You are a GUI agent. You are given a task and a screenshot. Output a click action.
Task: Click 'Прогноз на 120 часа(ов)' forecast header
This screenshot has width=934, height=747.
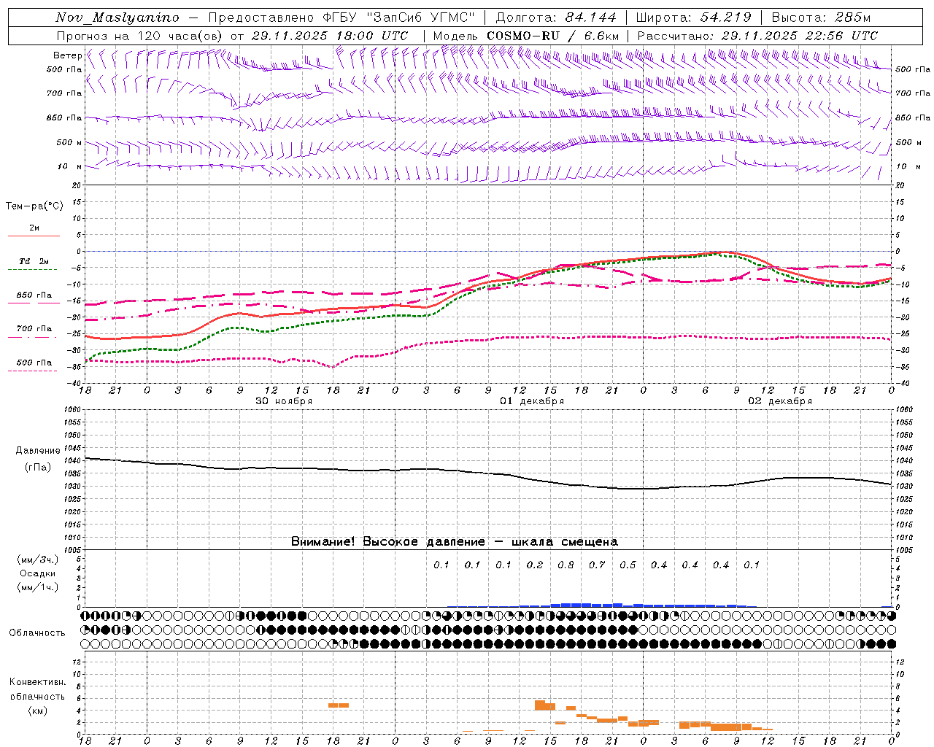(140, 36)
